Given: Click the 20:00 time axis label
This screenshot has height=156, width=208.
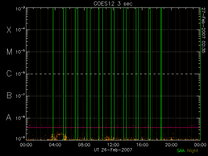Looking at the screenshot, I should pos(171,145).
